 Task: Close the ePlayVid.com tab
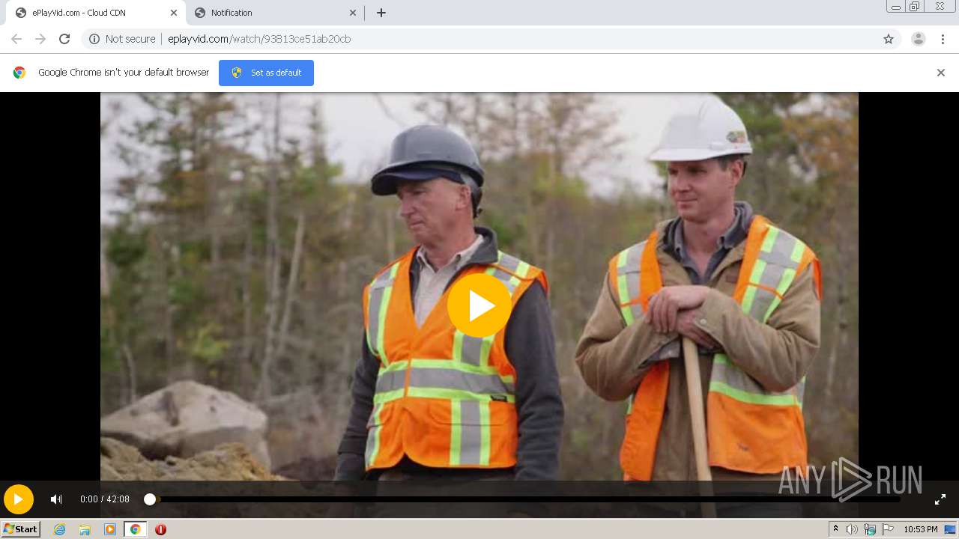click(174, 13)
